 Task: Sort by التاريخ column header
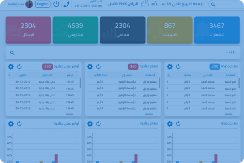23,75
